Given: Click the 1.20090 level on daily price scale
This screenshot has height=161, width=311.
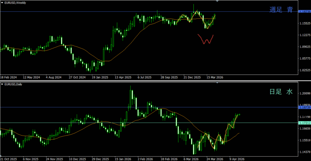Looking at the screenshot, I should (x=305, y=94).
